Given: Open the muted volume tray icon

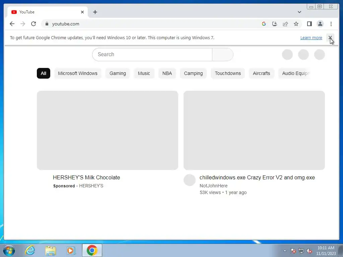Looking at the screenshot, I should (309, 251).
